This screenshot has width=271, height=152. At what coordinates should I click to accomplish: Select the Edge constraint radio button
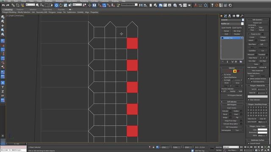pyautogui.click(x=257, y=27)
